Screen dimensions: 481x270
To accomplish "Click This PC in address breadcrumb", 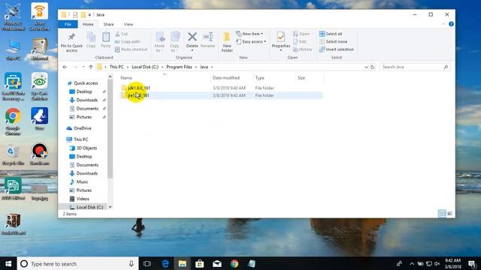I will pyautogui.click(x=116, y=67).
